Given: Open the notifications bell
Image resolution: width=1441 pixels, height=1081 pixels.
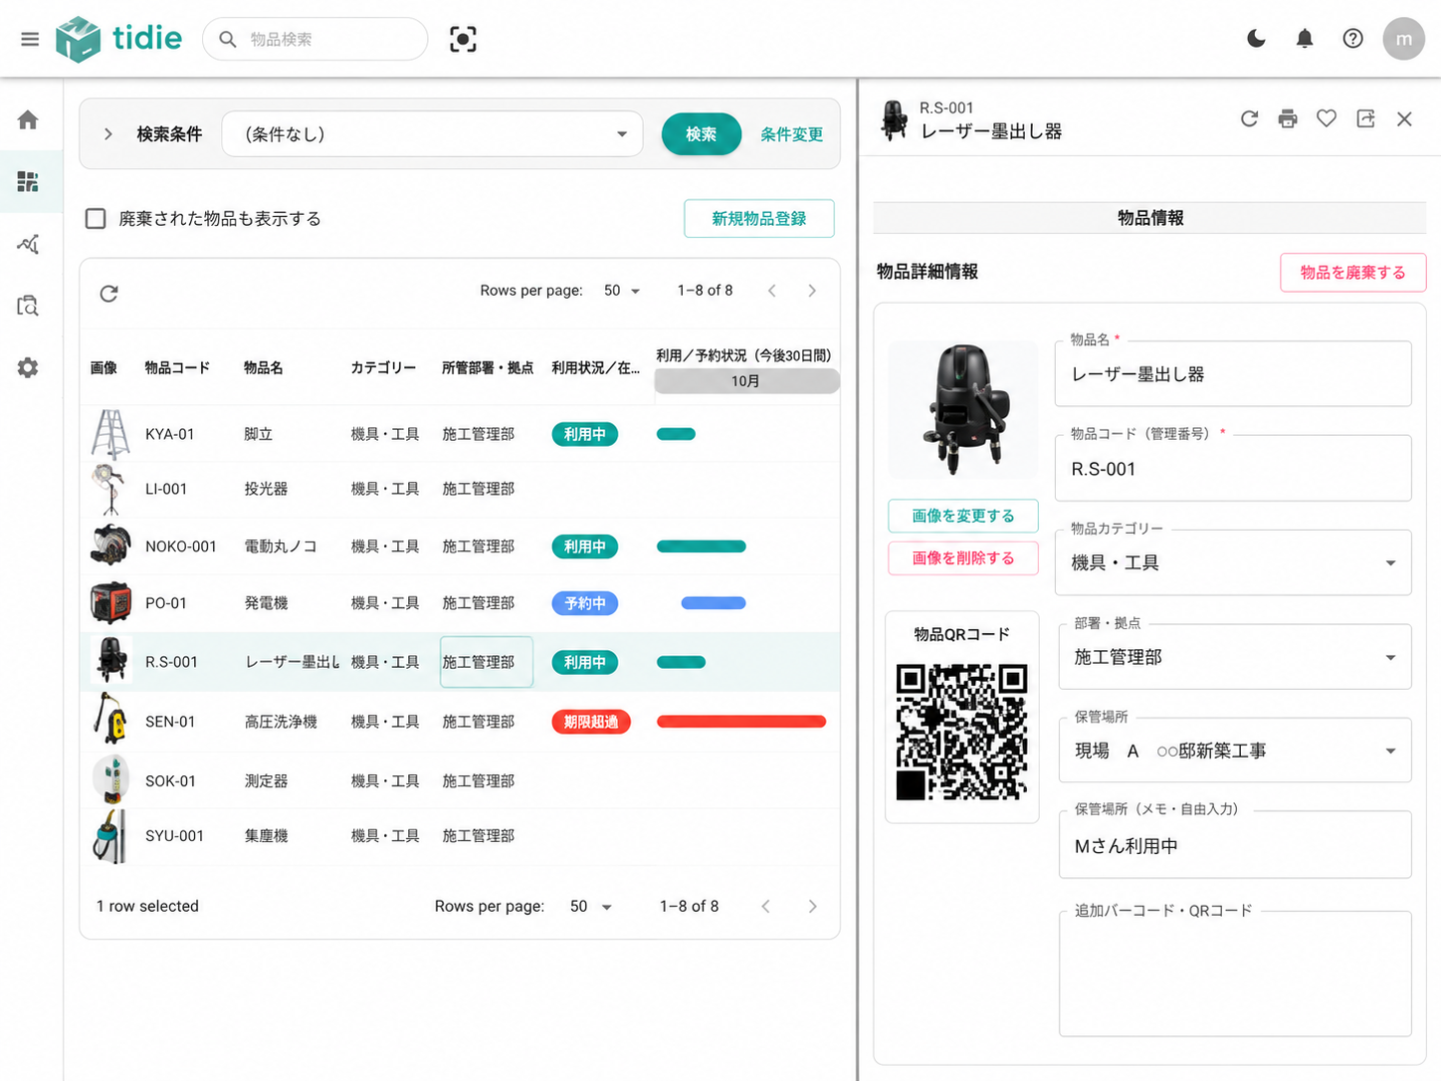Looking at the screenshot, I should [x=1305, y=39].
